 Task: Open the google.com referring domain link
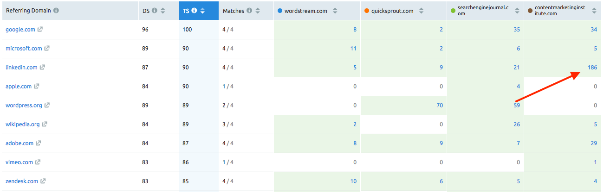click(x=20, y=30)
